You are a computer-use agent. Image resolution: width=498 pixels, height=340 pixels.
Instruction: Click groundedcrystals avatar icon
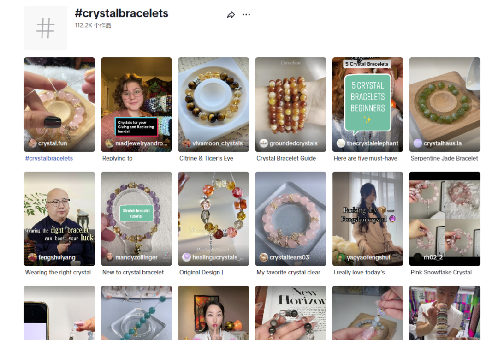pos(263,143)
